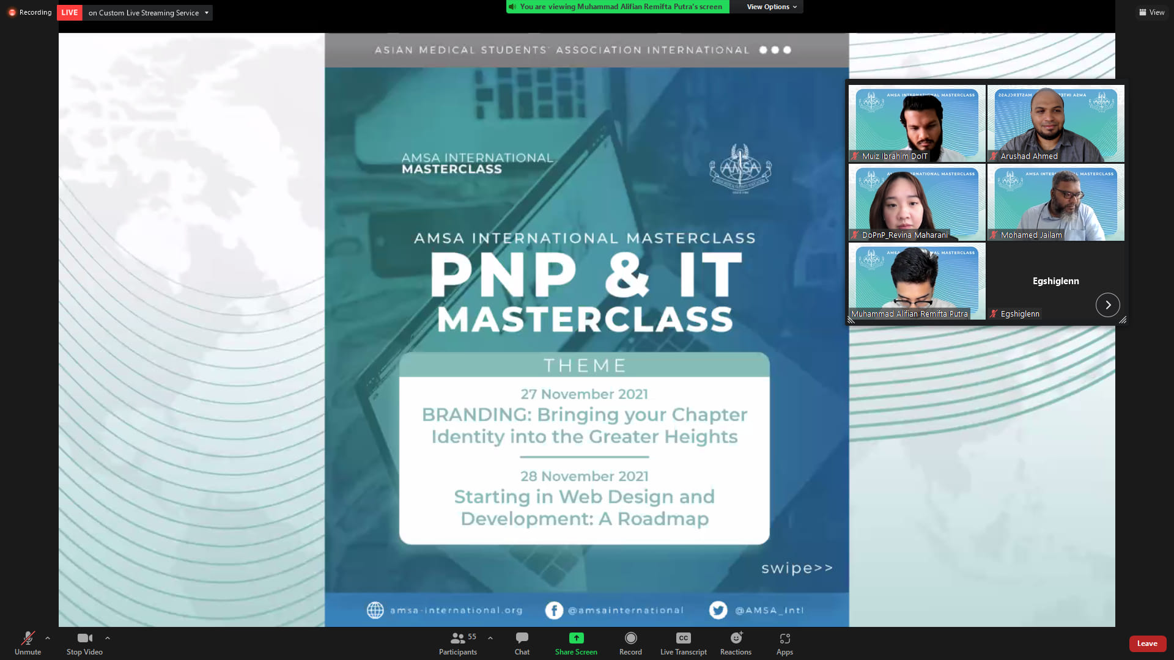Start your video
This screenshot has width=1174, height=660.
pyautogui.click(x=84, y=643)
